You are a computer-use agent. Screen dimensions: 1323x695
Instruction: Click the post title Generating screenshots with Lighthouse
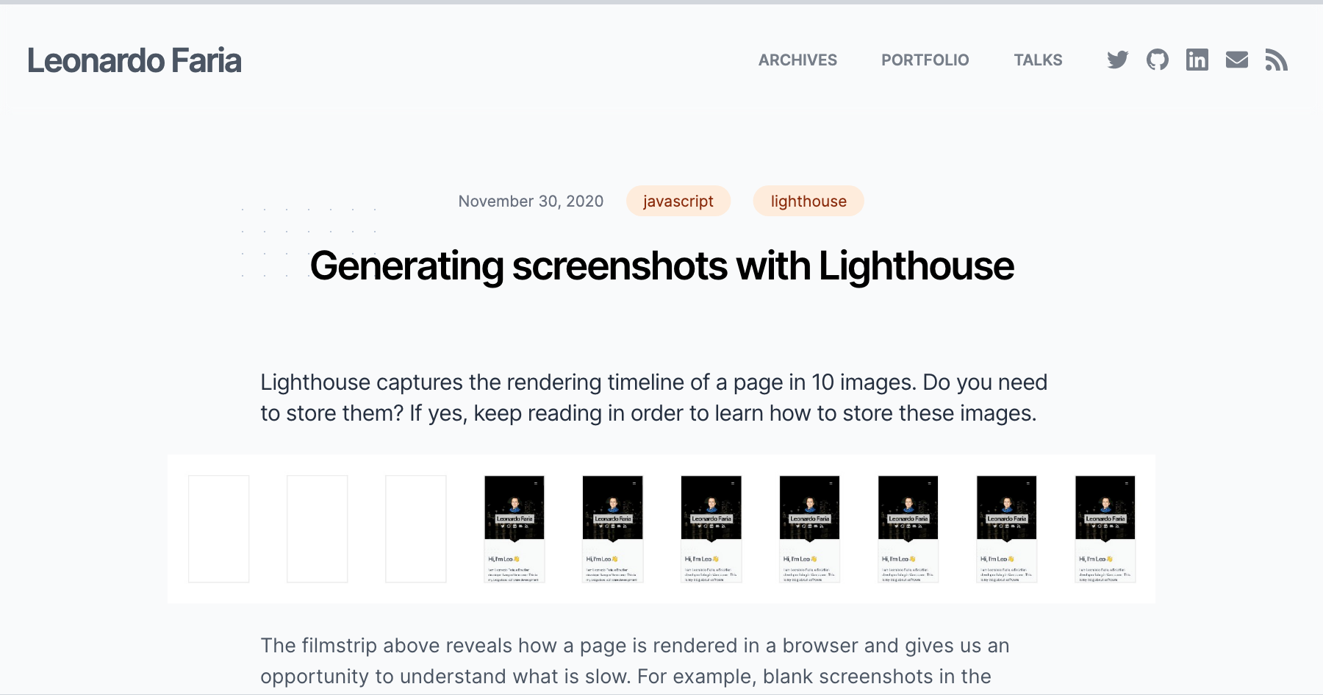[661, 265]
